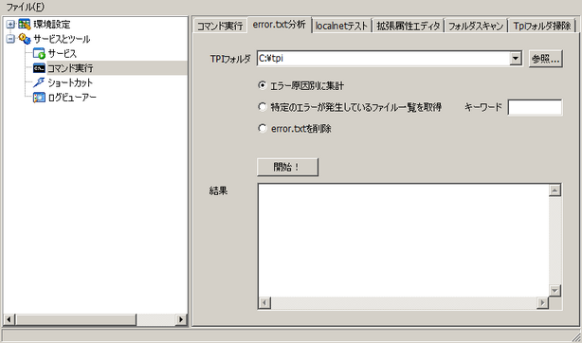Click the ショートカット lightning icon

click(x=39, y=82)
